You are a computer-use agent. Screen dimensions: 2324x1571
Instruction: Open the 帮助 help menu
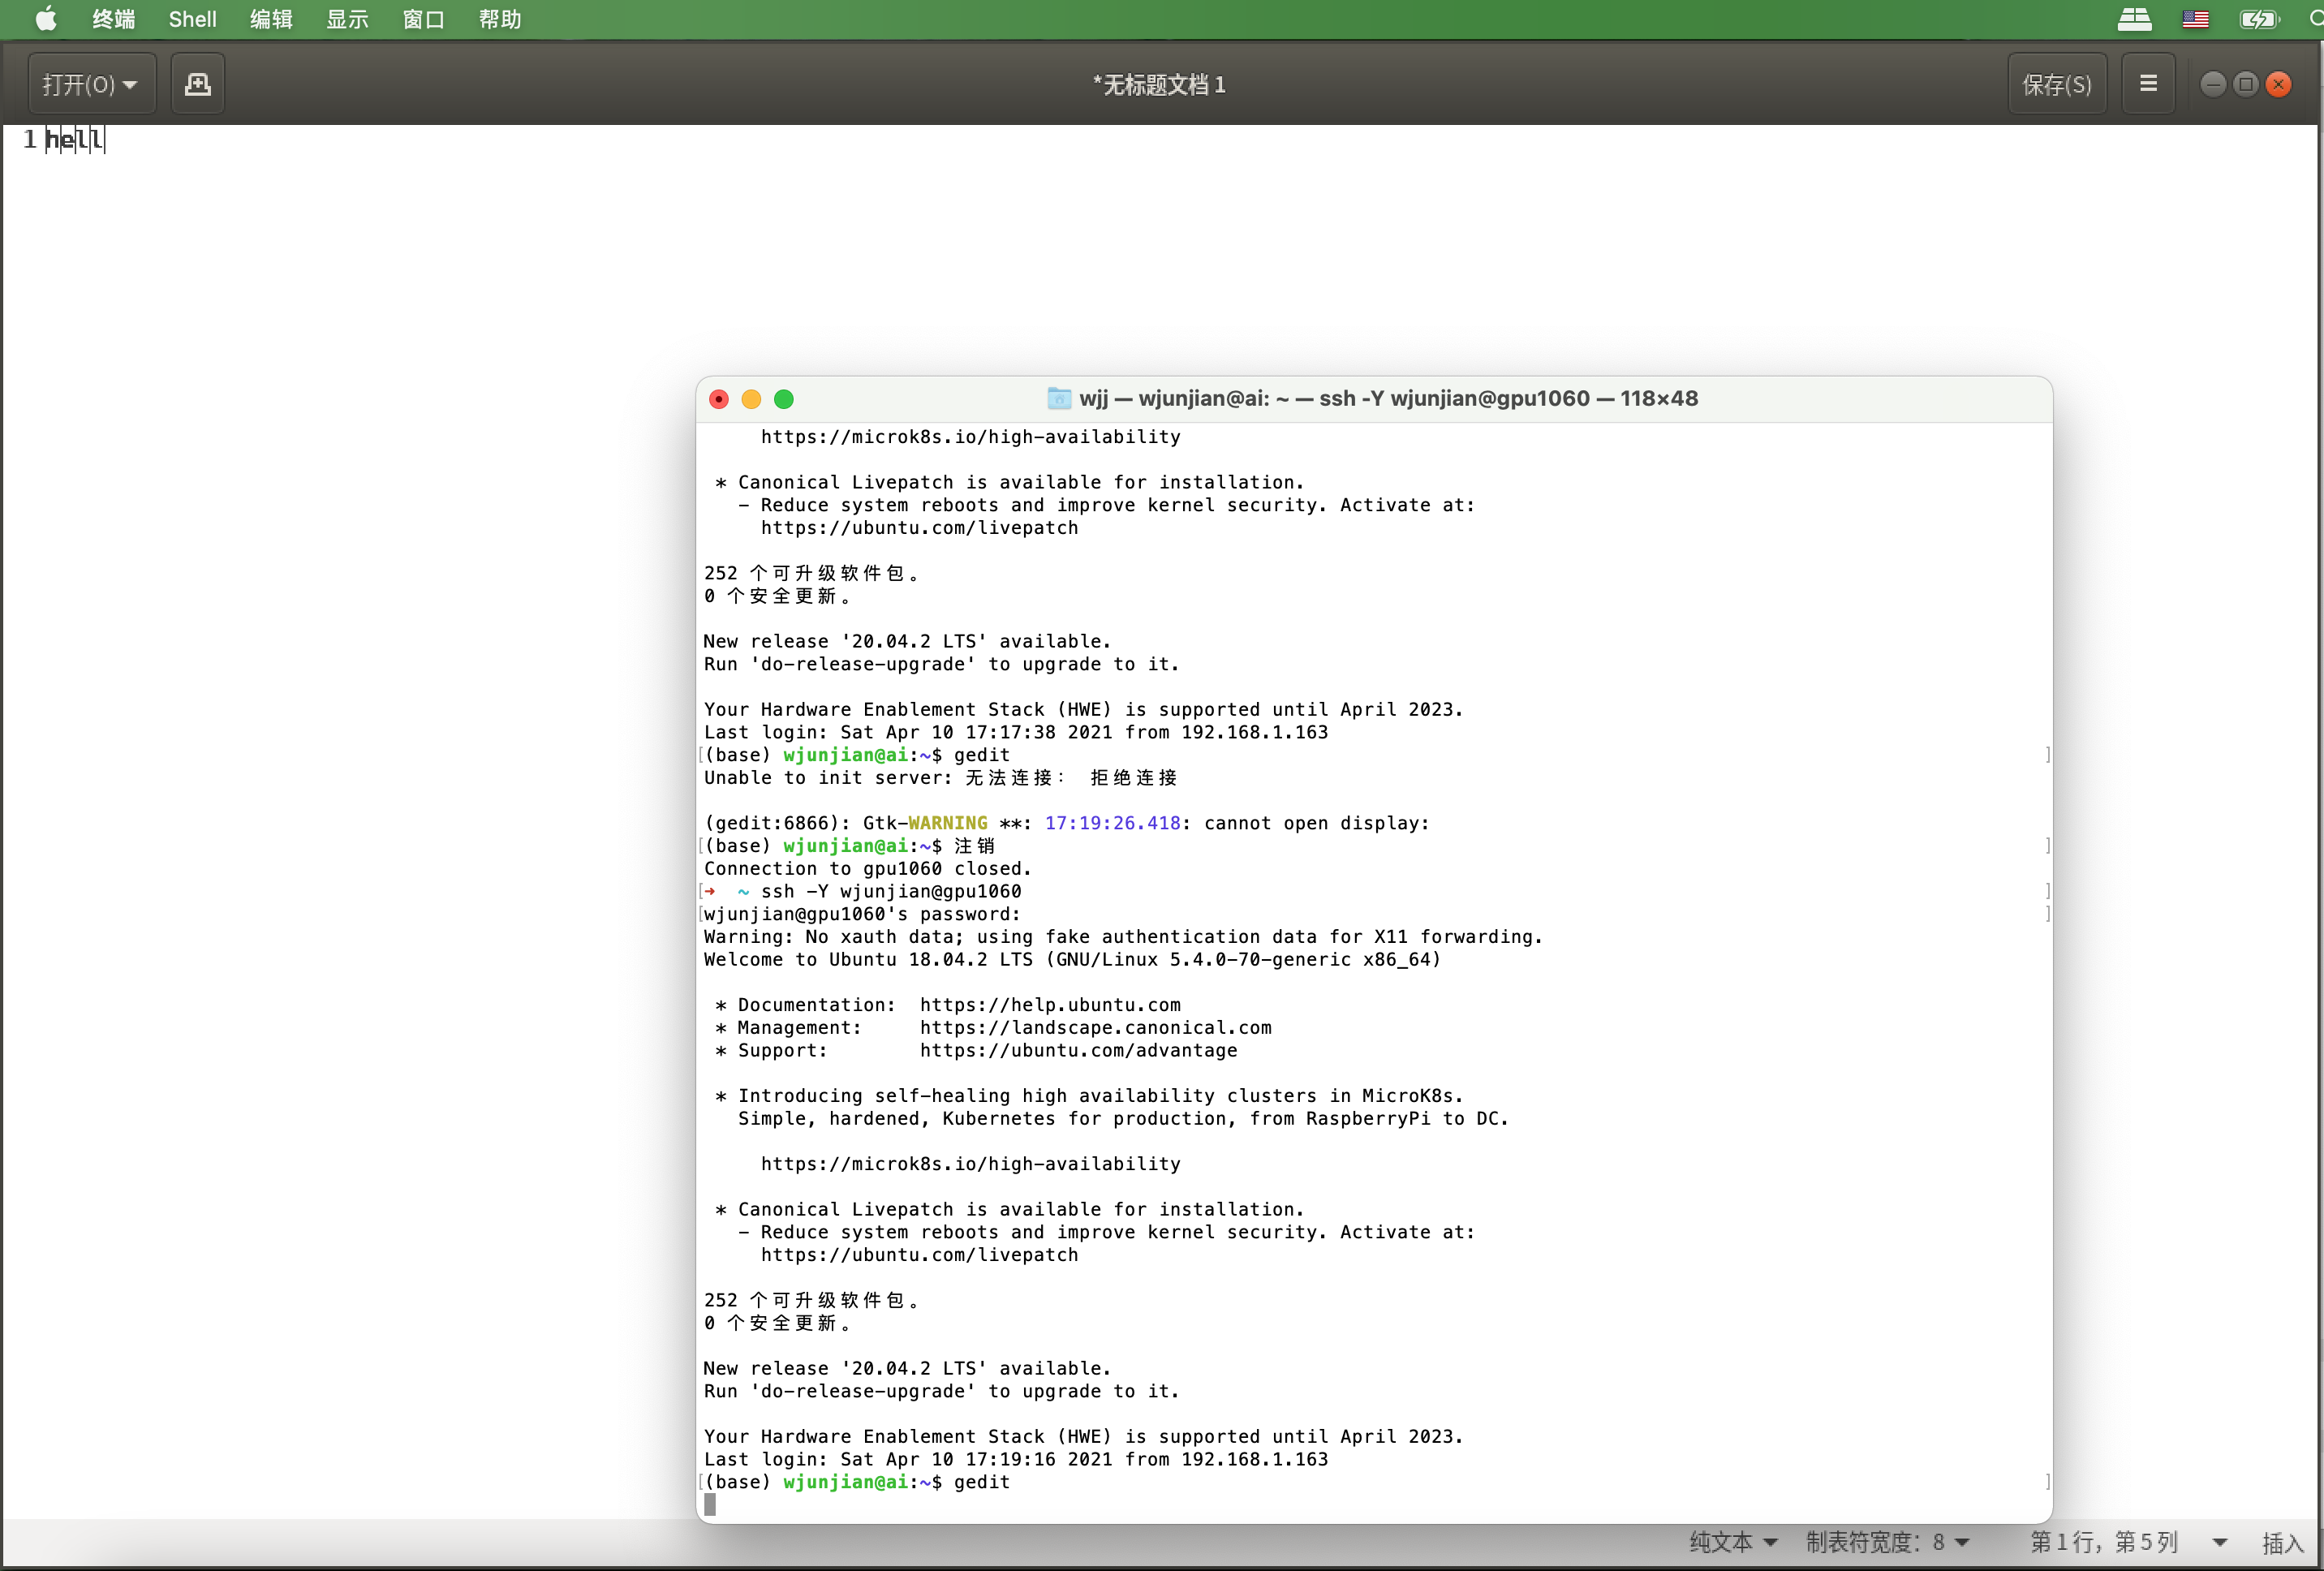[x=499, y=19]
